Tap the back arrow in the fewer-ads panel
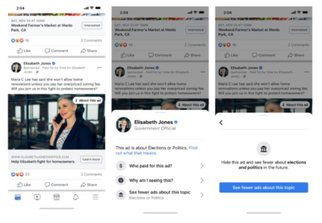322x223 pixels. (221, 123)
